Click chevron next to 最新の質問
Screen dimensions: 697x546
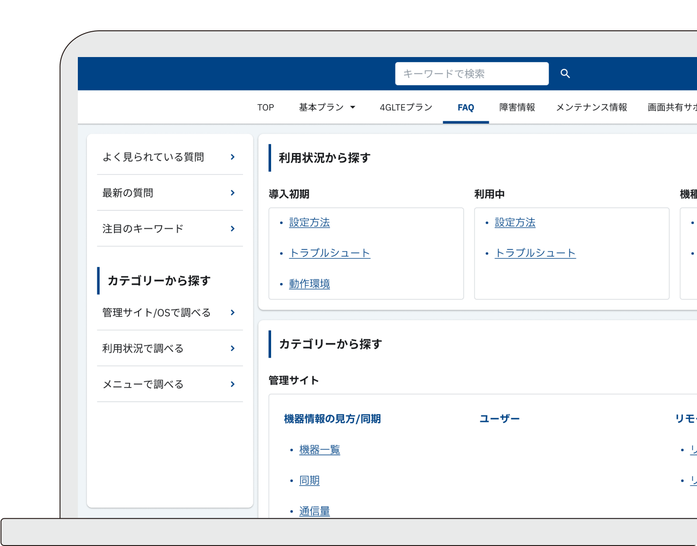coord(233,193)
